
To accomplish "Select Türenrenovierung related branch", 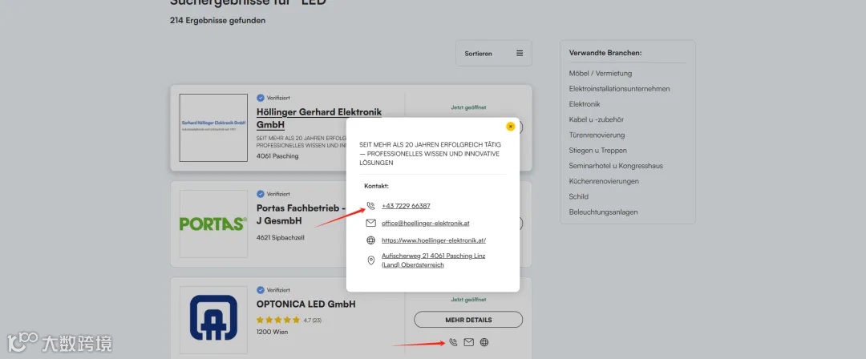I will click(597, 135).
